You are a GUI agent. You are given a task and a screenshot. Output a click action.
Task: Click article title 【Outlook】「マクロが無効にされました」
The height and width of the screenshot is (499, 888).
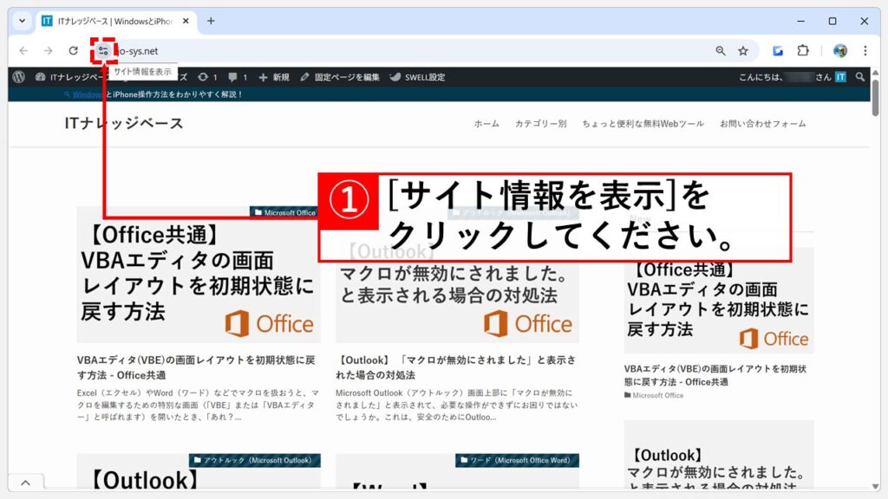(x=456, y=367)
